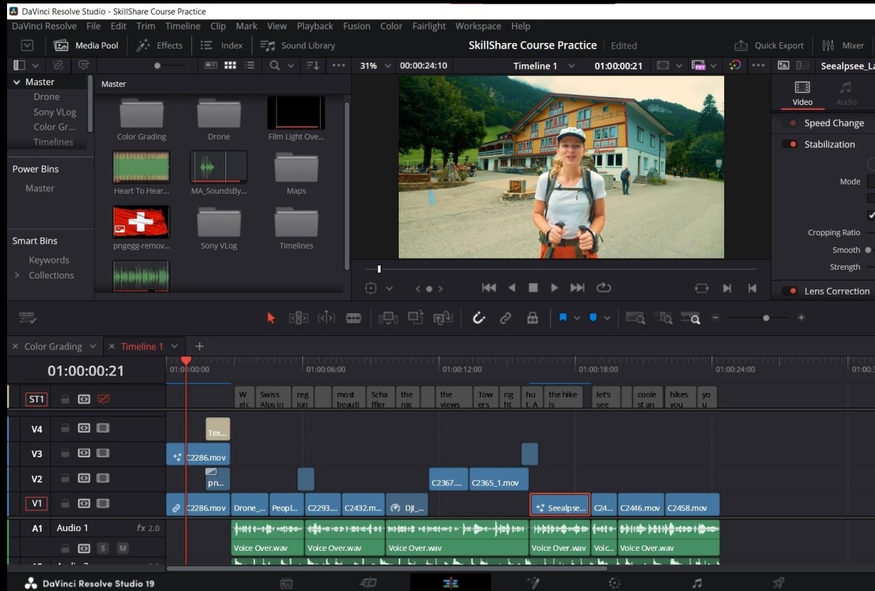Viewport: 875px width, 591px height.
Task: Open Timeline 1 tab dropdown arrow
Action: [175, 347]
